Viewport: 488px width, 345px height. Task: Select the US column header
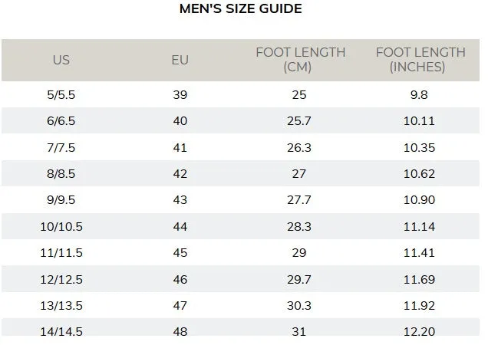pyautogui.click(x=61, y=60)
